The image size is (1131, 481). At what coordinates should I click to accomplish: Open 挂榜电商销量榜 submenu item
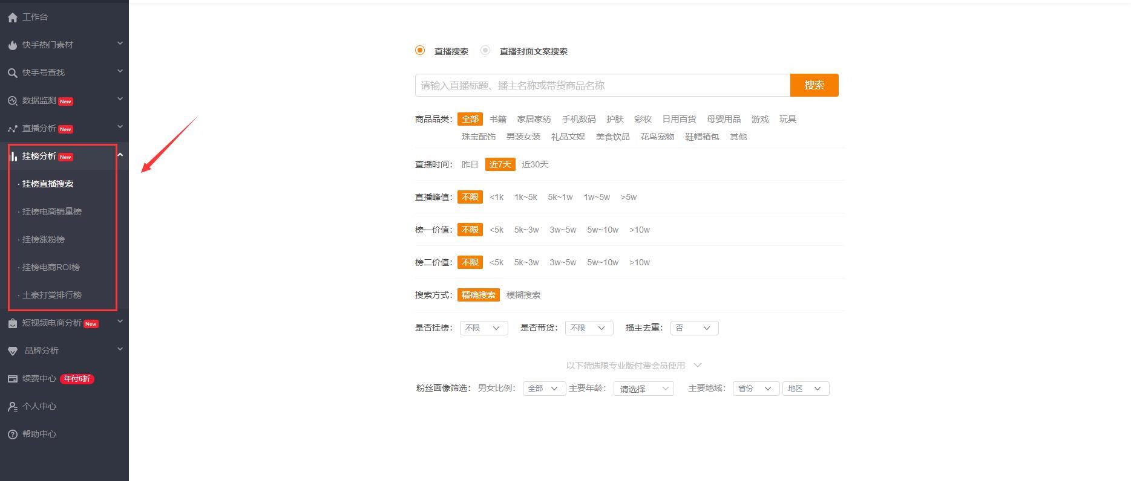[x=51, y=211]
